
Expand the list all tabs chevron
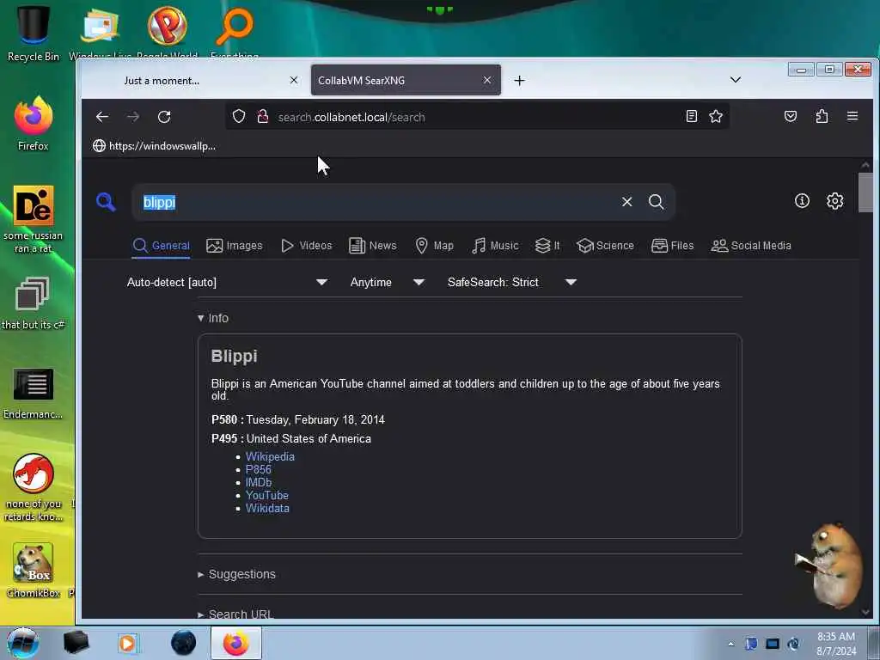736,80
